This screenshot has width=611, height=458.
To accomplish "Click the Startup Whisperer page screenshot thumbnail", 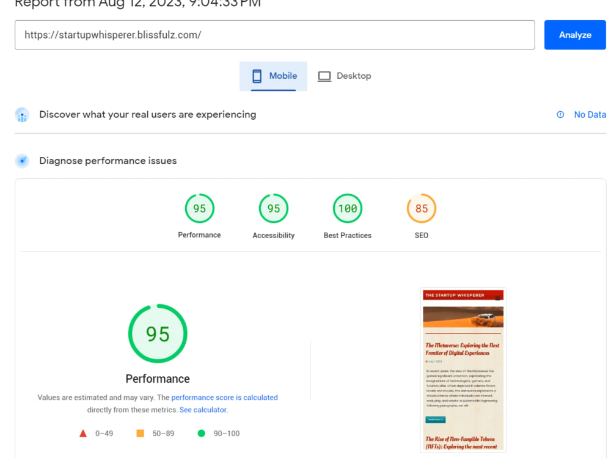I will [x=463, y=369].
